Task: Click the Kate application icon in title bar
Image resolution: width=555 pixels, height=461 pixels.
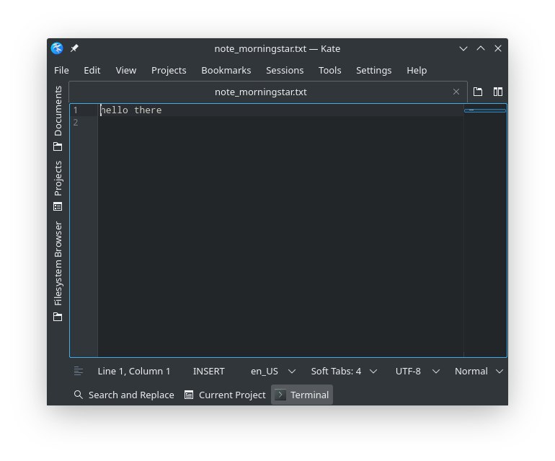Action: [57, 48]
